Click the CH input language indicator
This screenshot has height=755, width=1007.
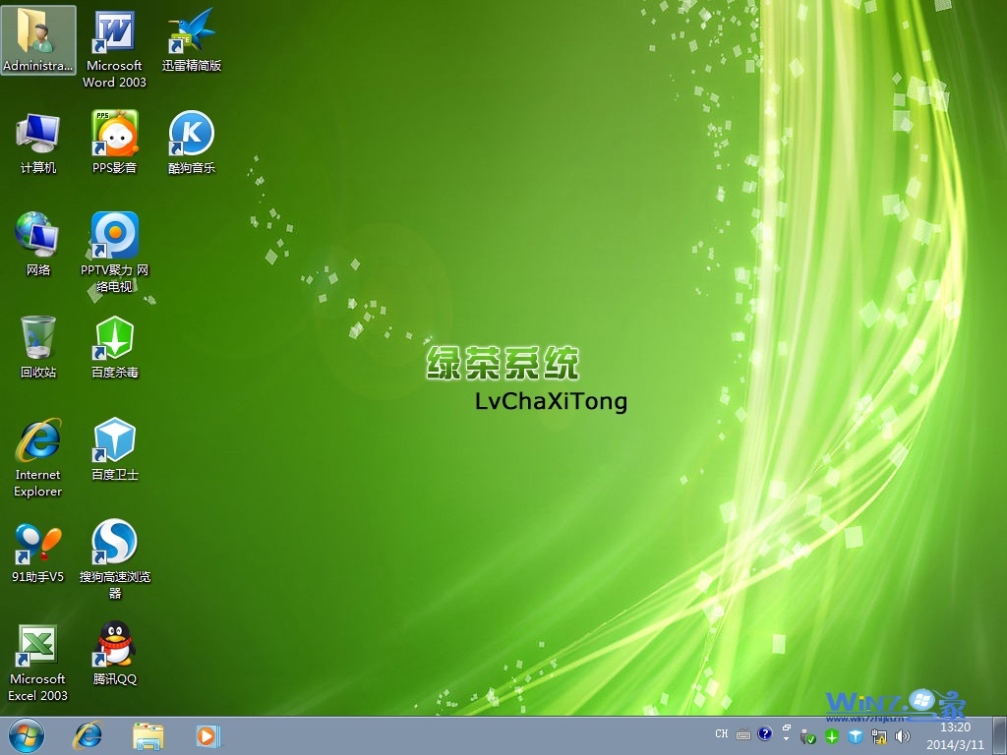tap(722, 733)
